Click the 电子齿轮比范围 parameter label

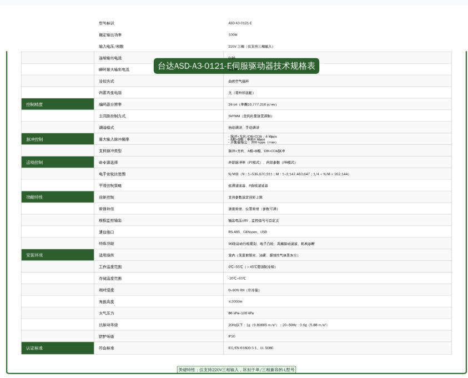click(x=112, y=174)
